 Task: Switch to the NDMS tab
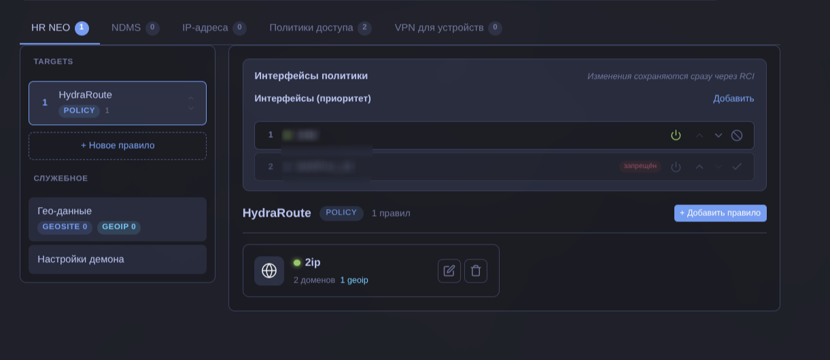click(x=135, y=28)
